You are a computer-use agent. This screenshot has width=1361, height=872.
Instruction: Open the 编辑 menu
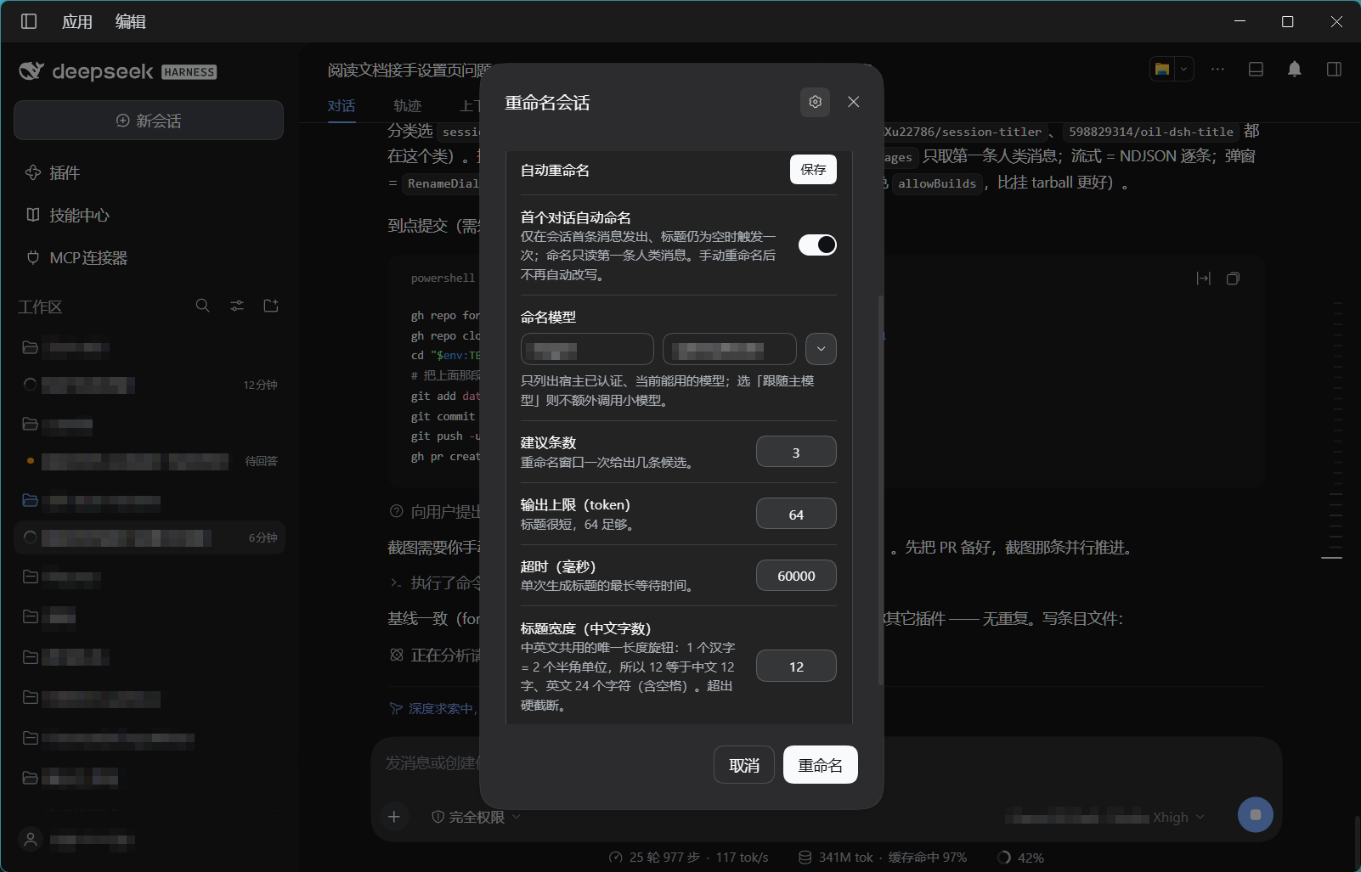[x=131, y=21]
